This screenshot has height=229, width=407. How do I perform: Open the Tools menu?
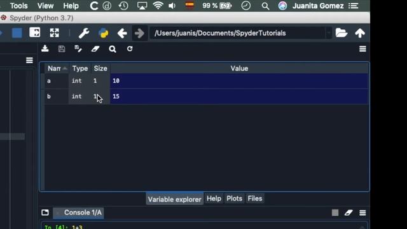(x=18, y=6)
